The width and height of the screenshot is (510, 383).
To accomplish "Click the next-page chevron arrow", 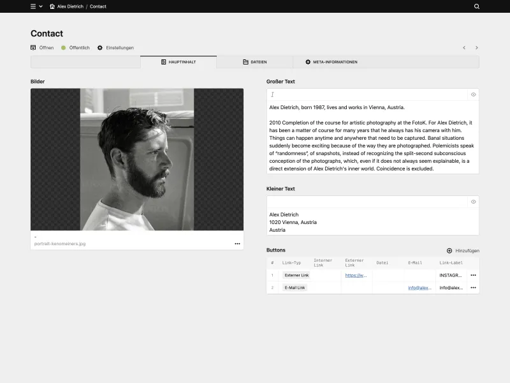I will (x=477, y=47).
